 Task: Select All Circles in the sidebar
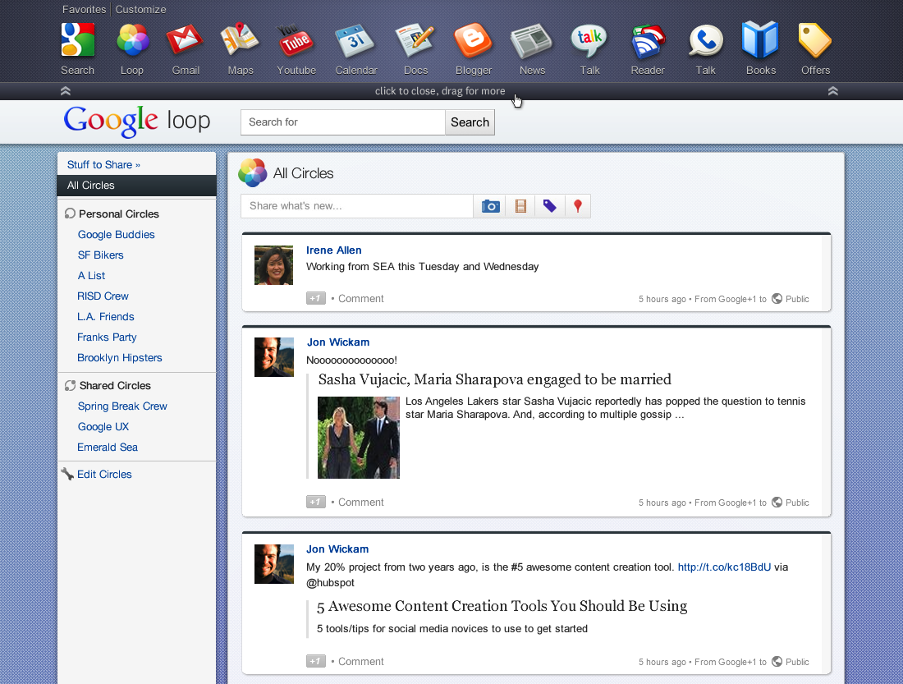coord(136,186)
